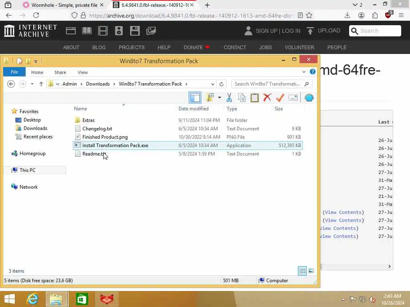Open Internet Archive texts book icon
The width and height of the screenshot is (410, 307).
pos(87,31)
